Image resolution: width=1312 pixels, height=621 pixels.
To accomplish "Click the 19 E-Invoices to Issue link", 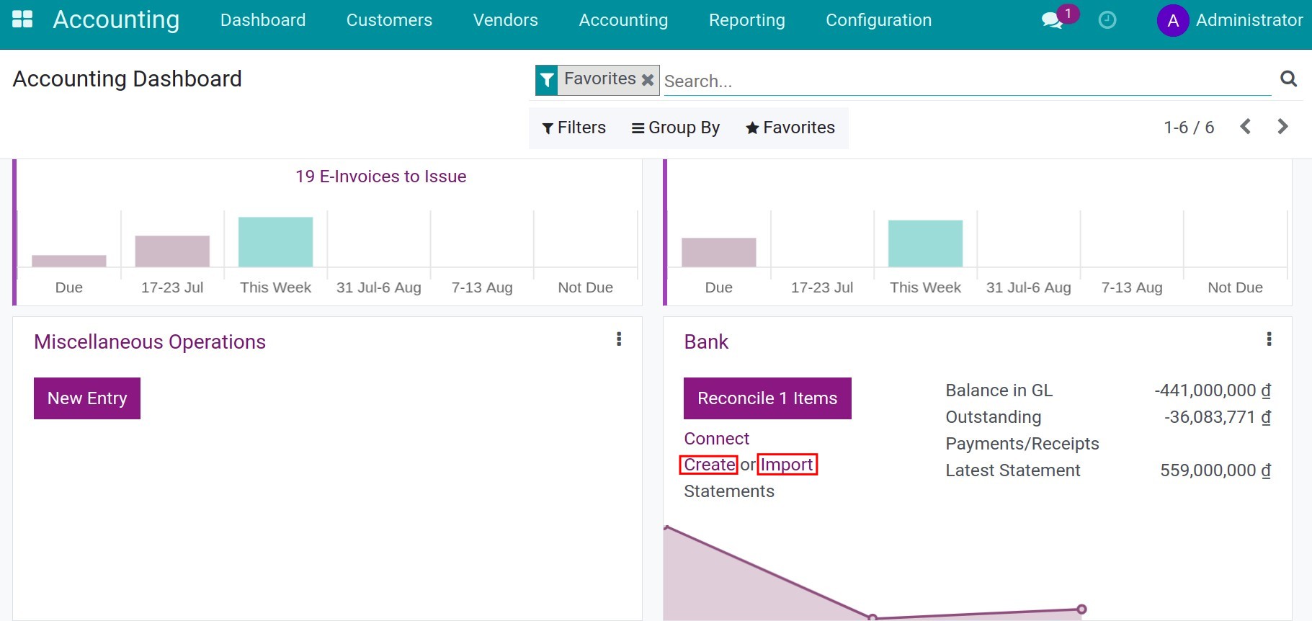I will 380,177.
